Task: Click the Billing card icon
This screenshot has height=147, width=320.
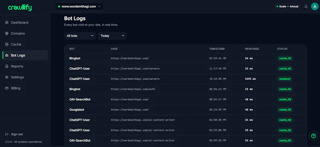Action: coord(7,88)
